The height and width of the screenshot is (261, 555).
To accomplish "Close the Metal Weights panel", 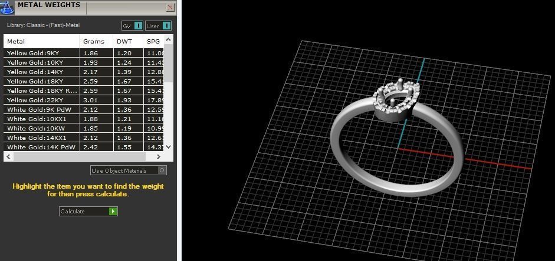I will click(x=170, y=8).
